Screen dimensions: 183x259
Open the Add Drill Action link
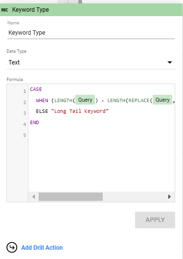(42, 248)
